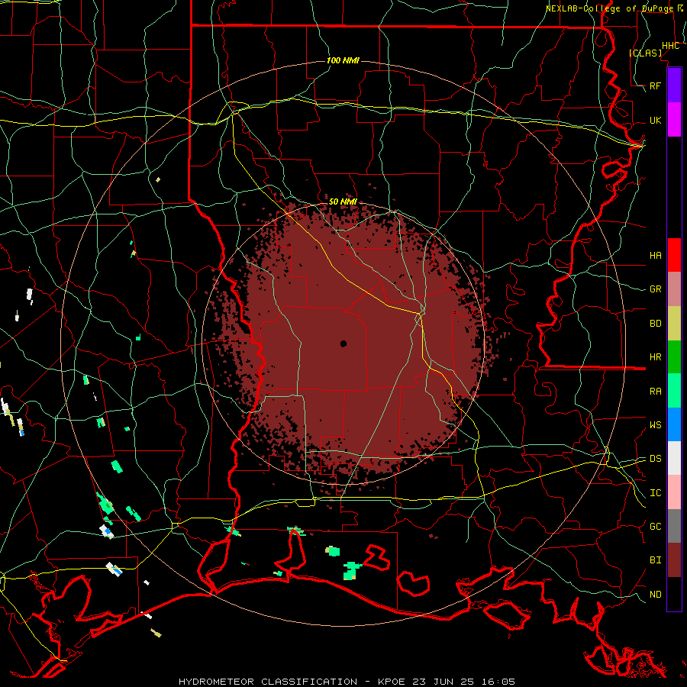Click the NEXLAB-College of DuPage credit text
The height and width of the screenshot is (687, 687).
pos(609,8)
